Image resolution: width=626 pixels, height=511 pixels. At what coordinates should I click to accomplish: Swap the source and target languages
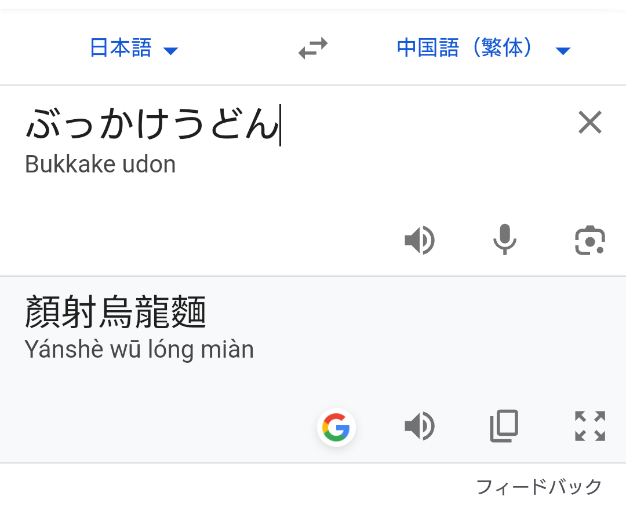coord(313,49)
